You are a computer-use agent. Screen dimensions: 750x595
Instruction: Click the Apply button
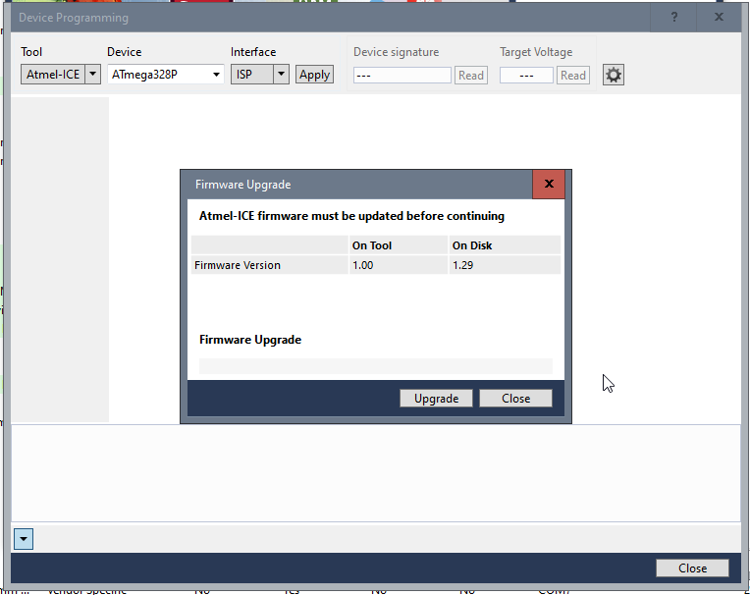point(314,75)
